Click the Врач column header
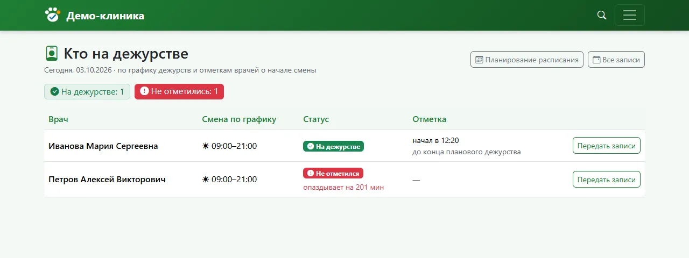This screenshot has width=689, height=258. [58, 119]
